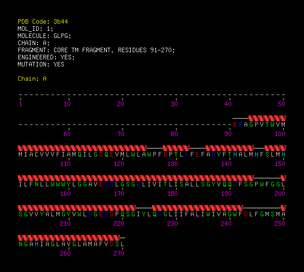Select the final L residue after VDS
This screenshot has width=304, height=272.
point(122,244)
